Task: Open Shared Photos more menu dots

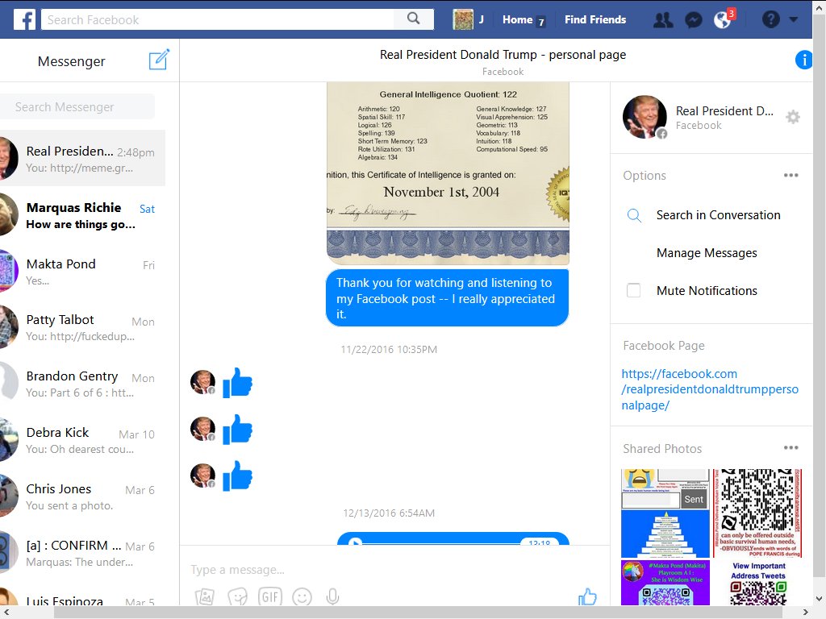Action: [x=791, y=448]
